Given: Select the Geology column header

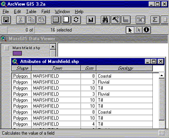Looking at the screenshot, I should pos(125,68).
